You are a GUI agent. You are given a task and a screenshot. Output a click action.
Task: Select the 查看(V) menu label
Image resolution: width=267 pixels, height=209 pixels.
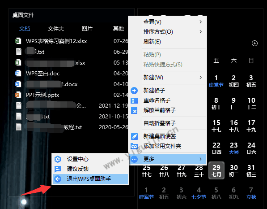point(152,22)
